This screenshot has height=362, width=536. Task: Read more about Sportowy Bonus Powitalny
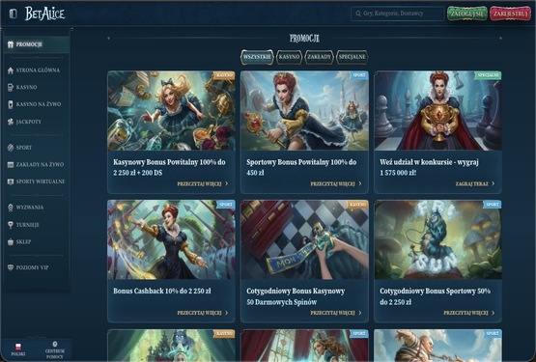pyautogui.click(x=336, y=184)
